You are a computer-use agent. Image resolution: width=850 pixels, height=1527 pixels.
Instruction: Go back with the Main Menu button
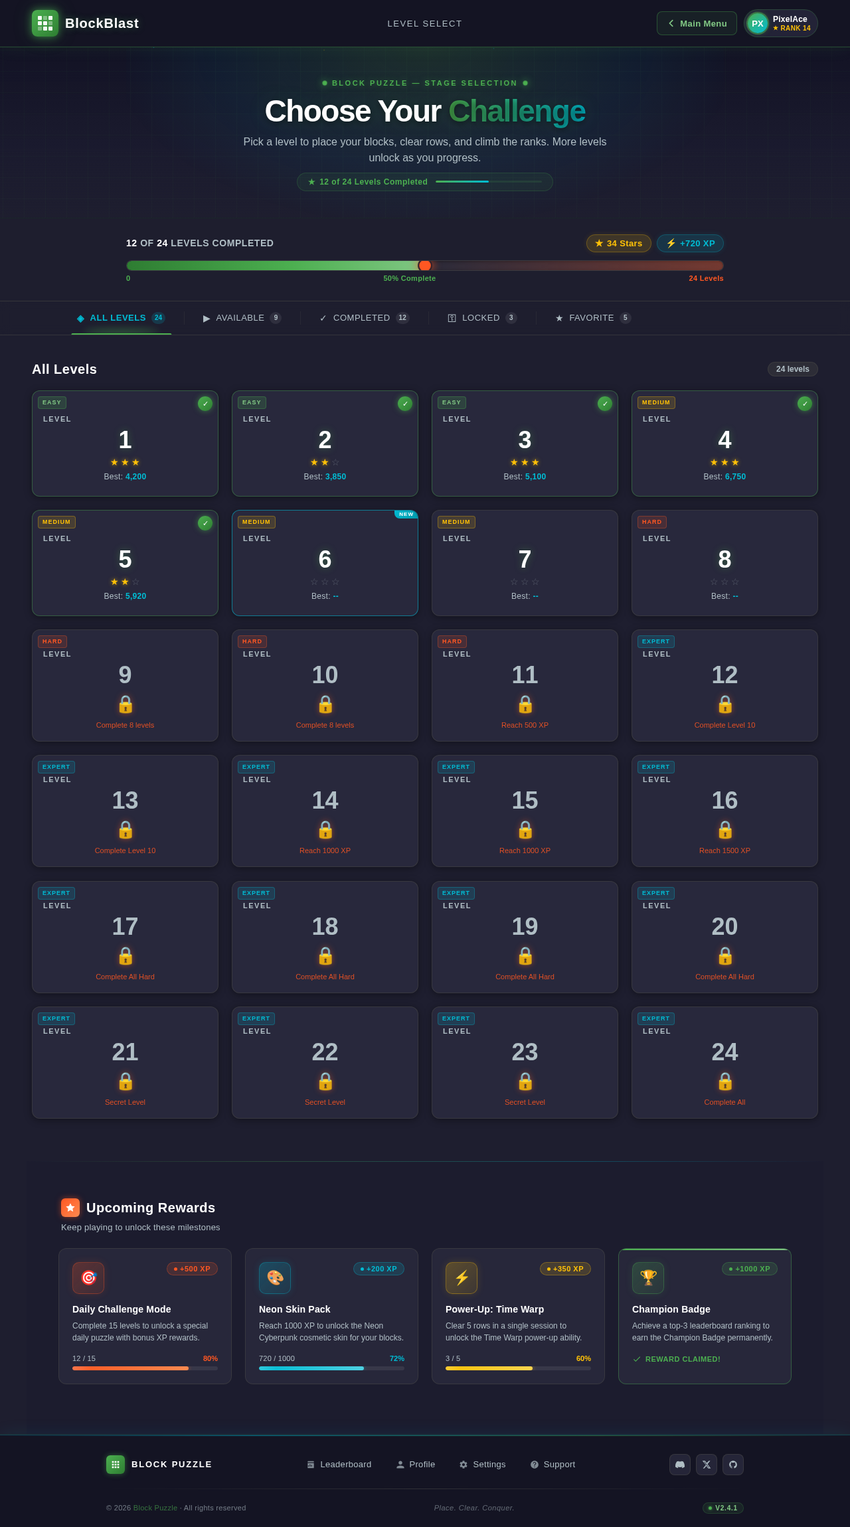tap(697, 23)
